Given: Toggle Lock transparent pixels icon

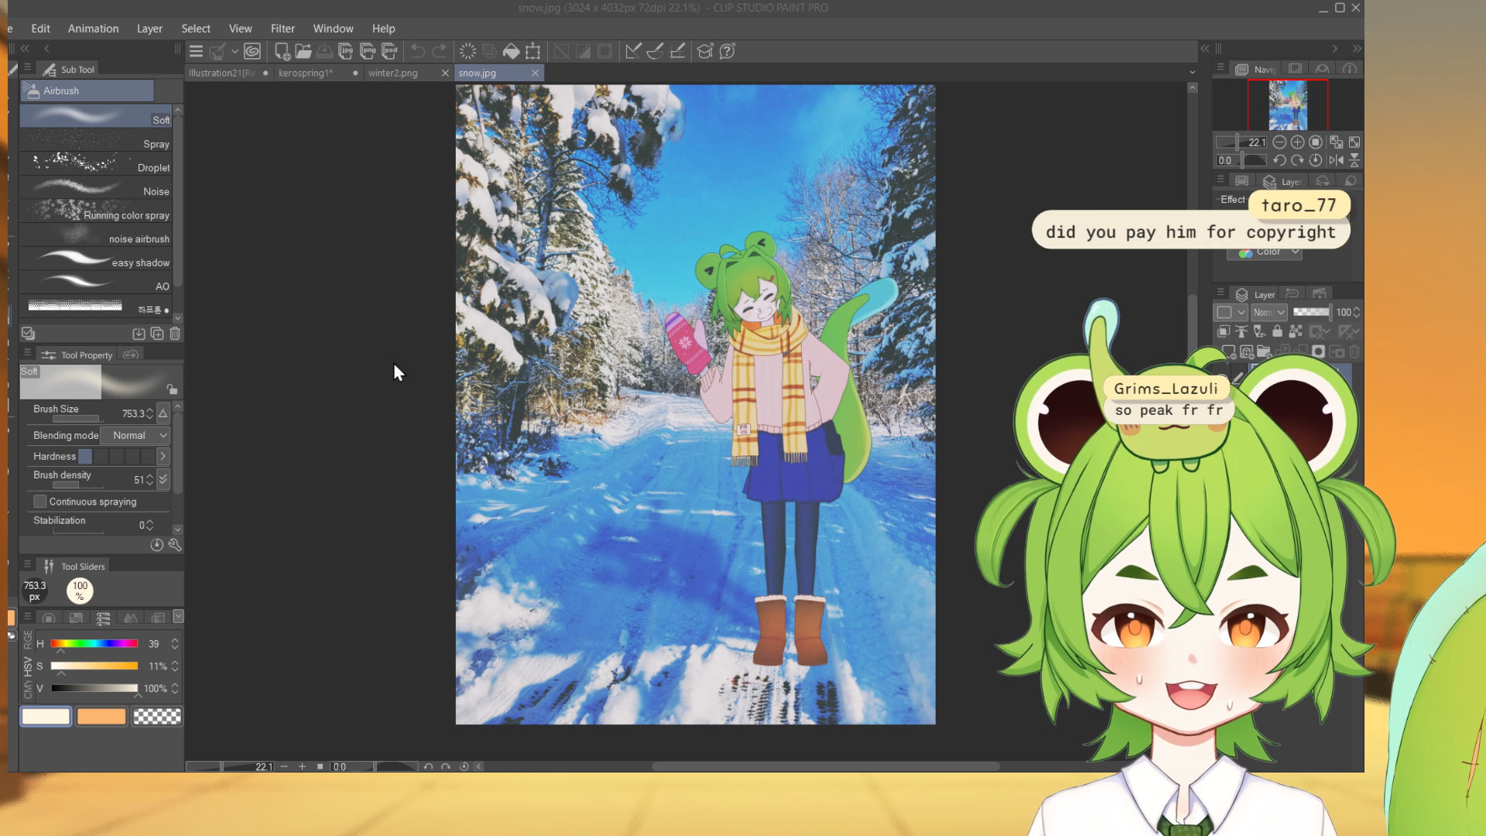Looking at the screenshot, I should pyautogui.click(x=1296, y=331).
